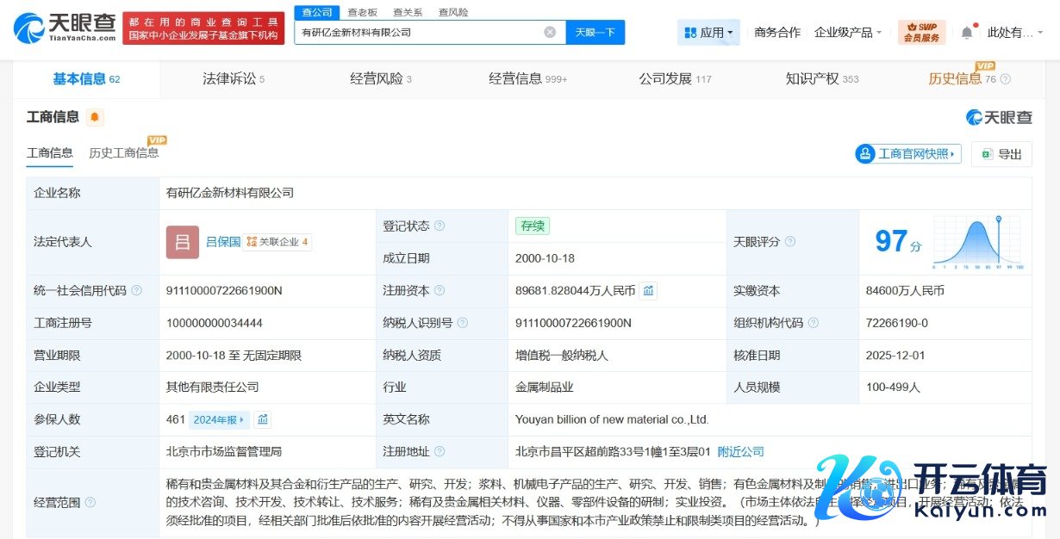This screenshot has width=1060, height=539.
Task: Clear the search box text
Action: (x=550, y=33)
